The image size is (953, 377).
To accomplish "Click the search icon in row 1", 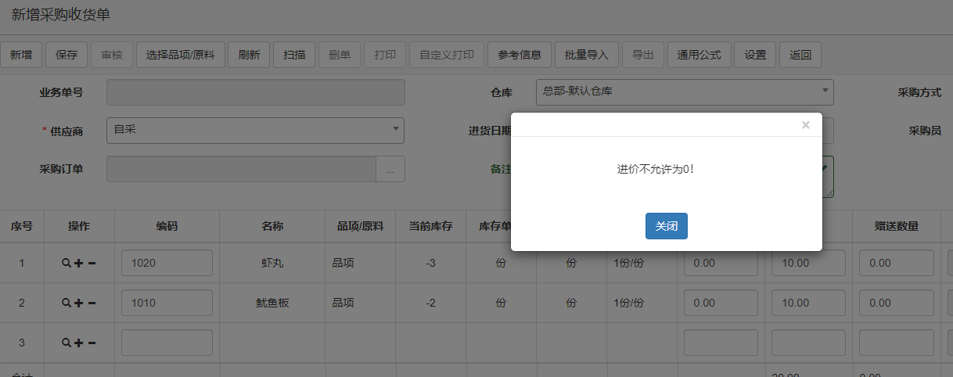I will (67, 264).
